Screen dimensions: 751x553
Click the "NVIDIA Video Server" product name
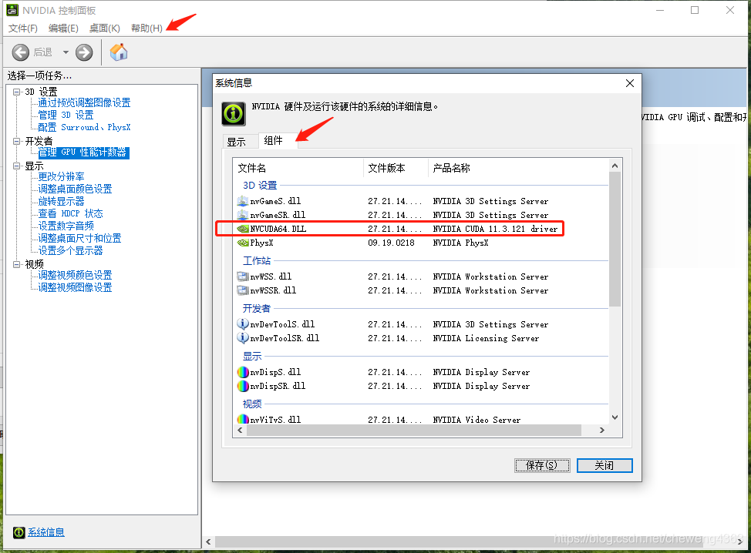(477, 420)
